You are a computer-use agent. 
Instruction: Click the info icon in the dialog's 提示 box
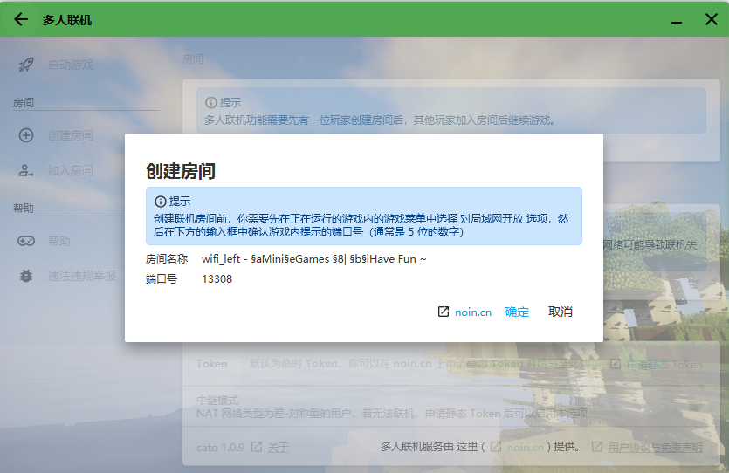pyautogui.click(x=161, y=201)
